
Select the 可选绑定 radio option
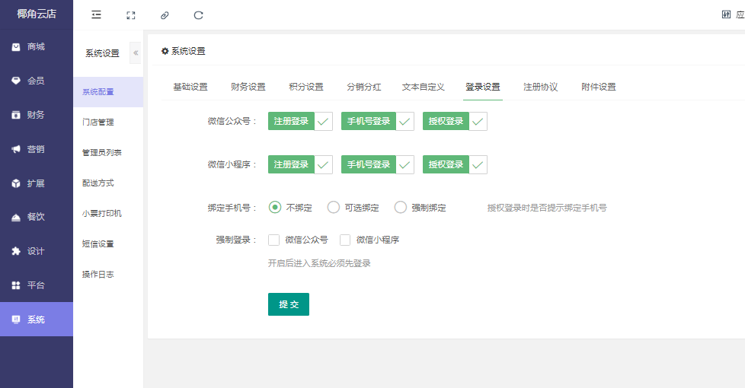coord(334,208)
